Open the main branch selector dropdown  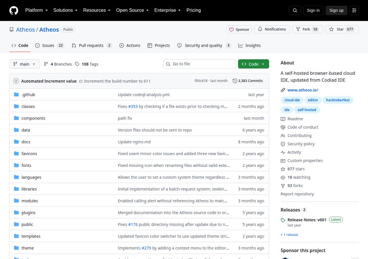pos(24,64)
